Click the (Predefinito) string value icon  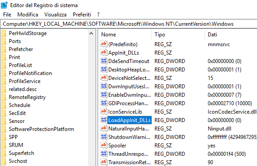104,44
